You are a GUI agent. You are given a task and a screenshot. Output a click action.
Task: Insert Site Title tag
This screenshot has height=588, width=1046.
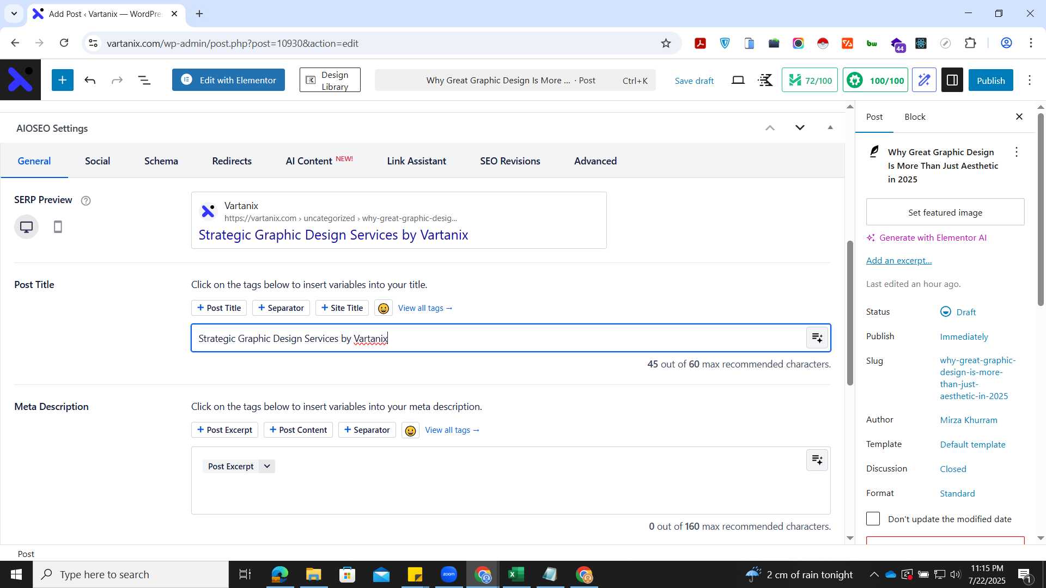(342, 308)
